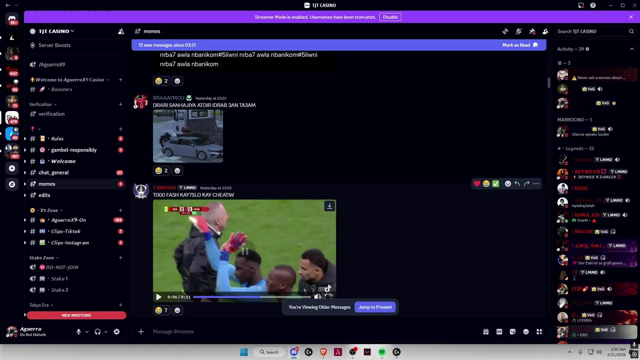Image resolution: width=640 pixels, height=360 pixels.
Task: Open add reaction picker in message toolbar
Action: click(508, 183)
